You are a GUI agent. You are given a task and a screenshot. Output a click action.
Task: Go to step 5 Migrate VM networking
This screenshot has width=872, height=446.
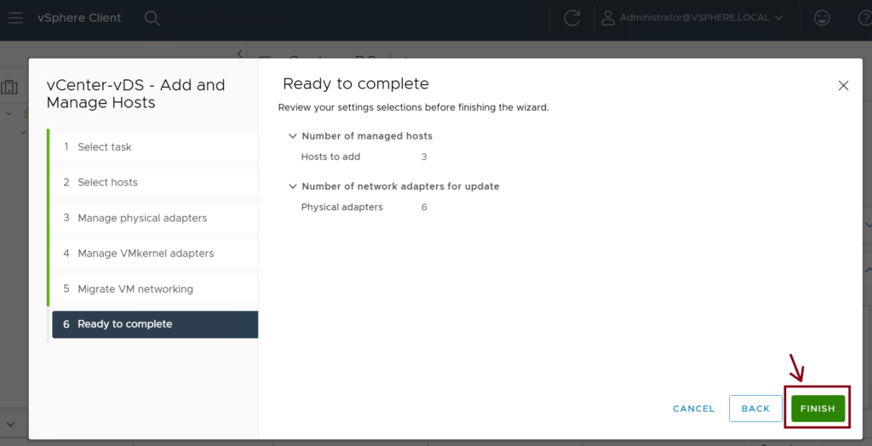[x=155, y=289]
